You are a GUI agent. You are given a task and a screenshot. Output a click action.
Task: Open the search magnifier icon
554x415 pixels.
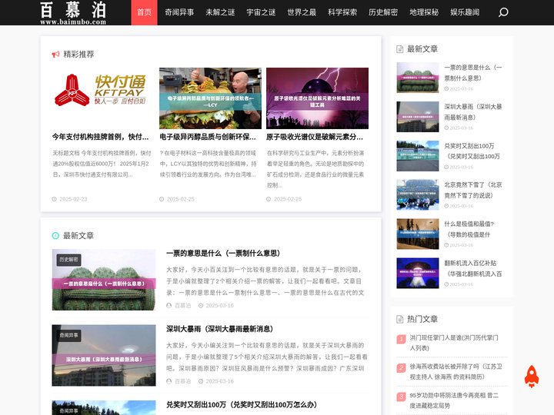[503, 12]
